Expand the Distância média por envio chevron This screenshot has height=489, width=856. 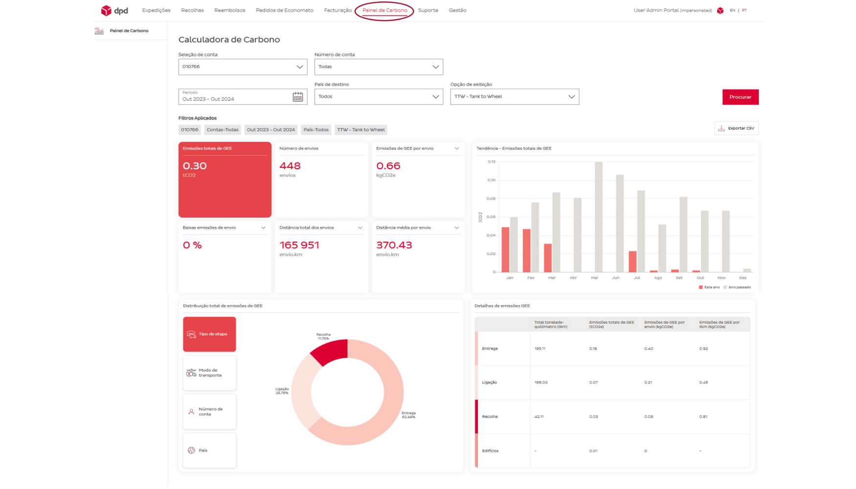[457, 228]
